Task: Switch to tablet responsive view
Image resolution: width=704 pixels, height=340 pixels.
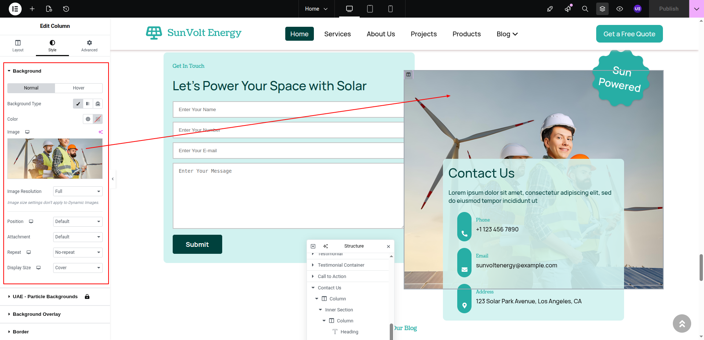Action: click(370, 9)
